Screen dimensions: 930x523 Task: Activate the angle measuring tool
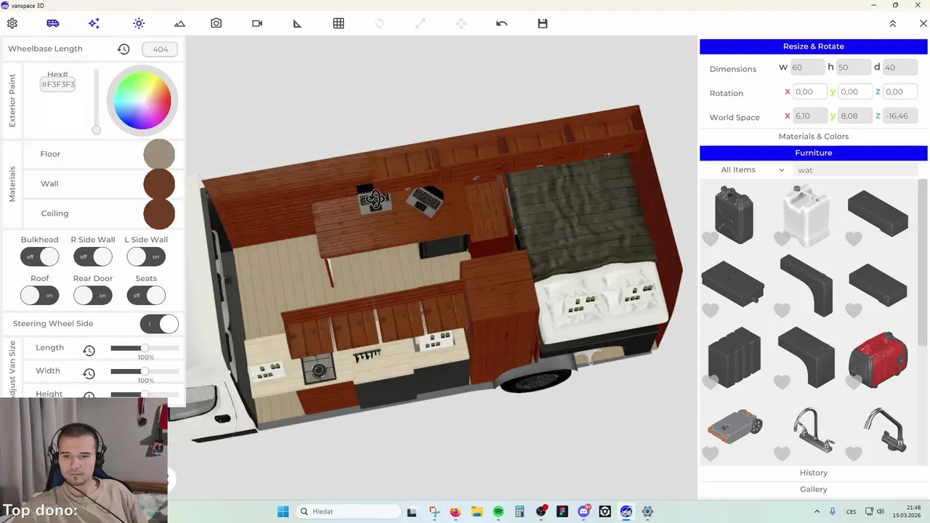click(x=297, y=23)
